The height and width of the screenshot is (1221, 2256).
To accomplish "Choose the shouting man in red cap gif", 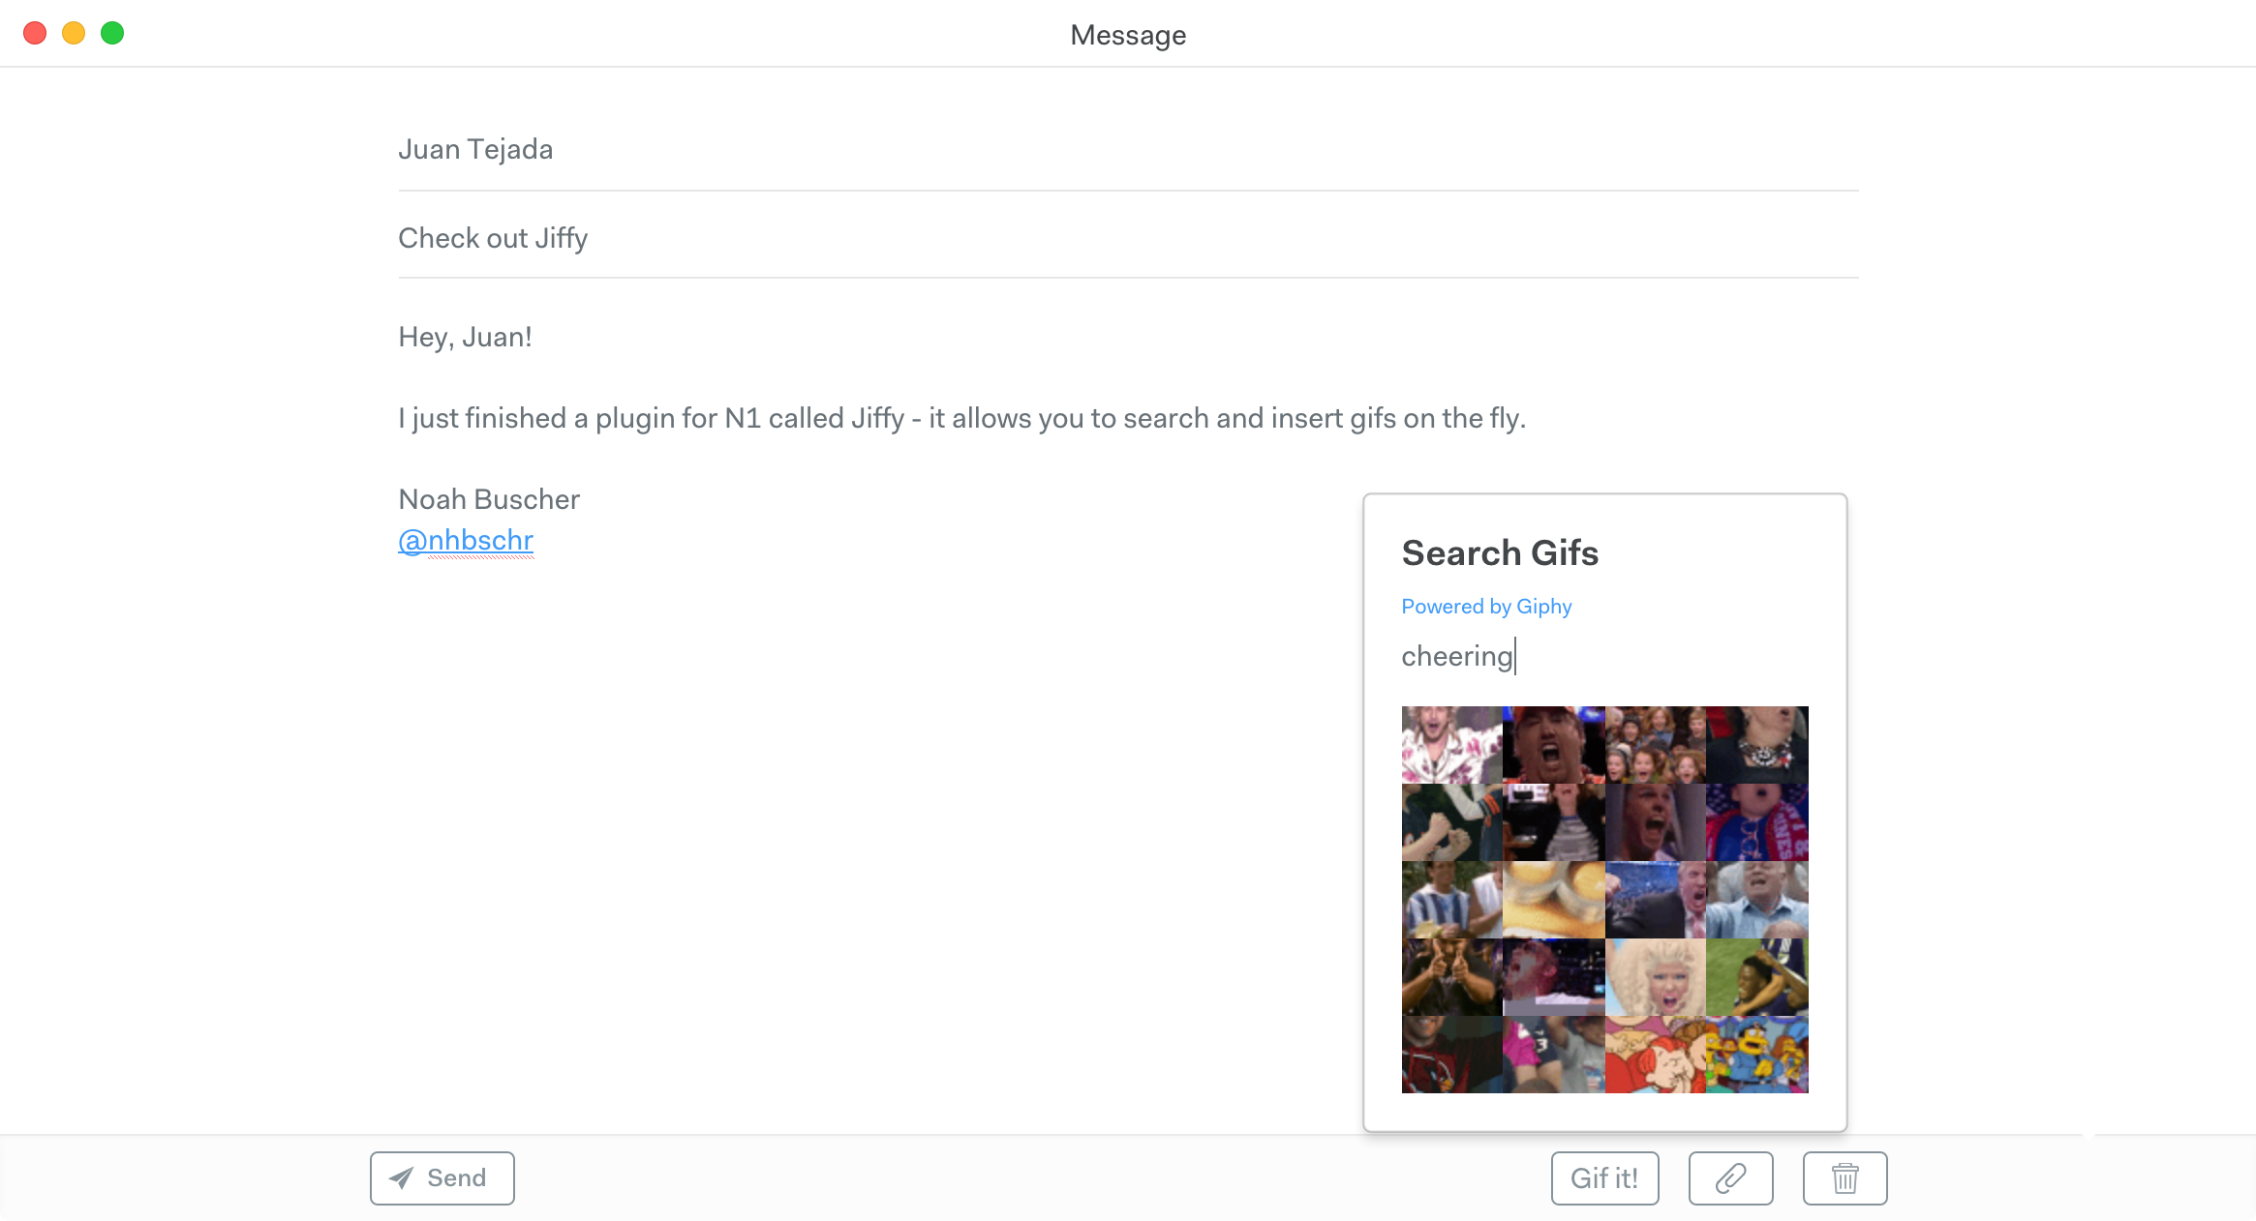I will [x=1554, y=745].
